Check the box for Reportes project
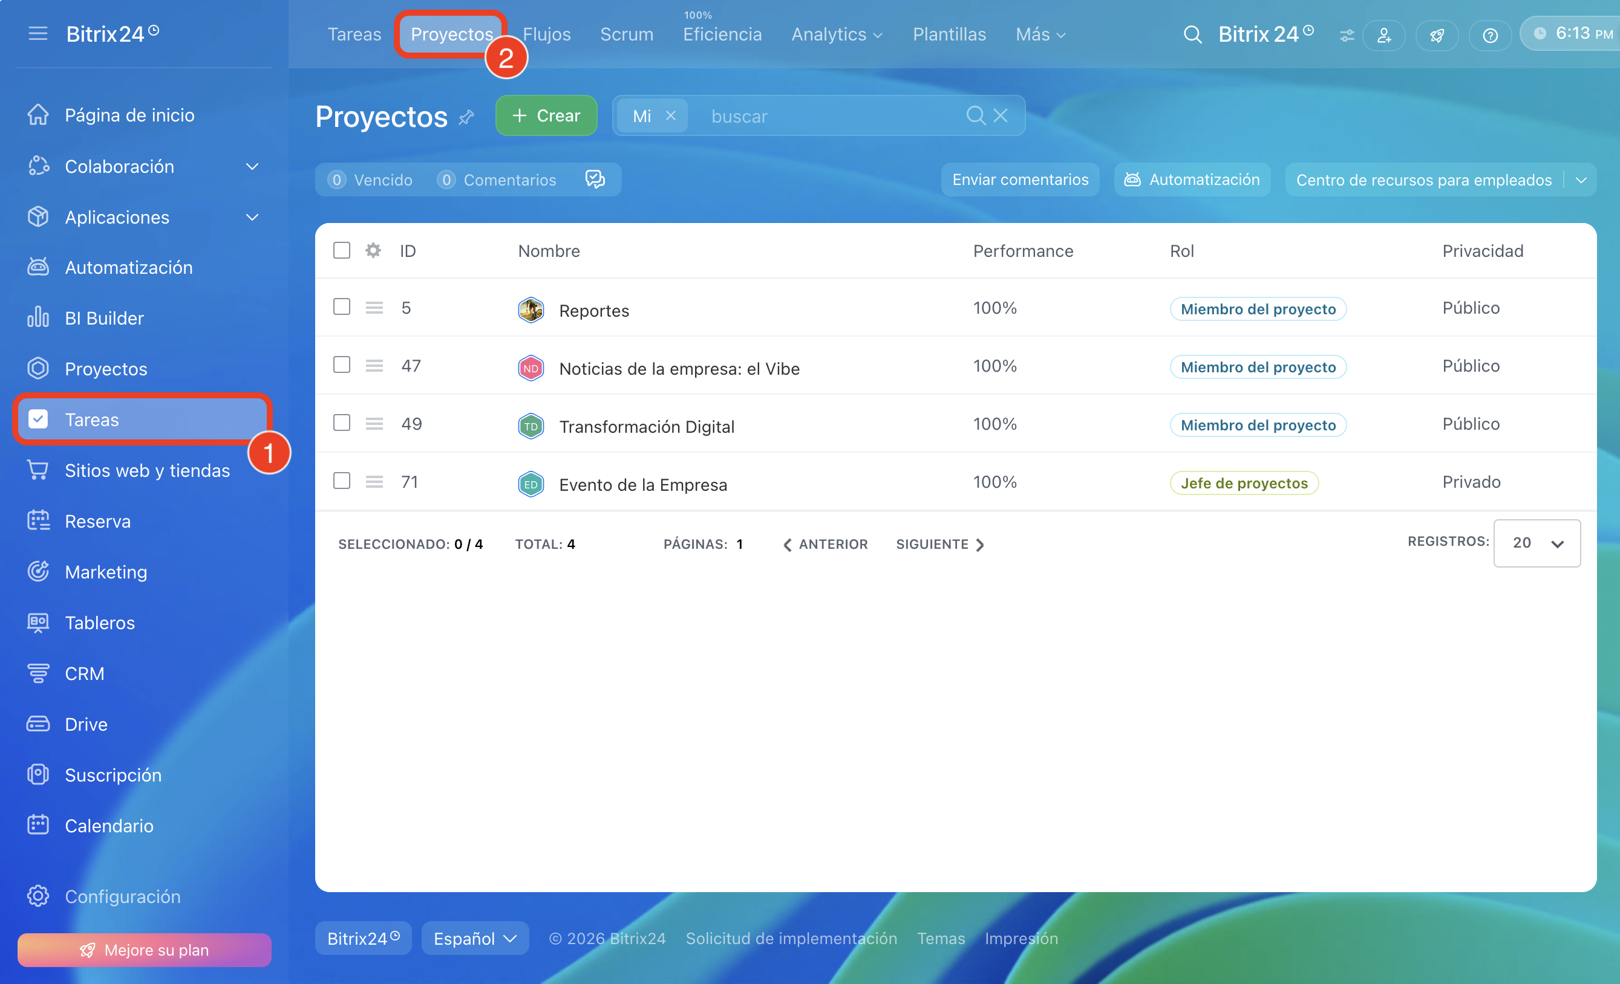Screen dimensions: 1620x984 [341, 307]
